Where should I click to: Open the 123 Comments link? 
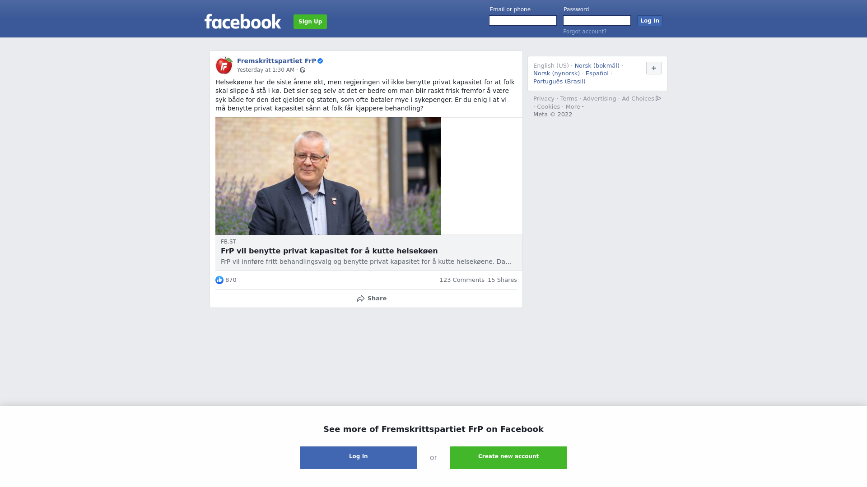click(x=462, y=280)
